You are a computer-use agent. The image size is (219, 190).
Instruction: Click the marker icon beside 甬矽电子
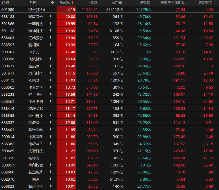(51, 144)
